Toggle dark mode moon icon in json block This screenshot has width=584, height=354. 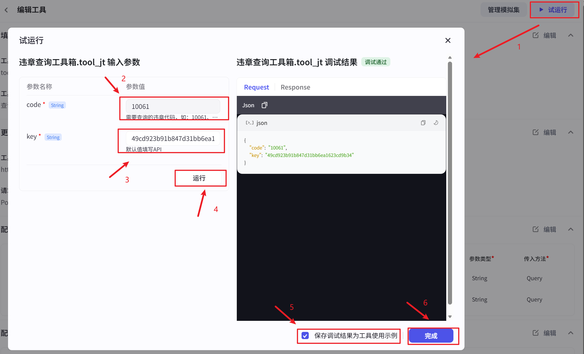point(436,123)
